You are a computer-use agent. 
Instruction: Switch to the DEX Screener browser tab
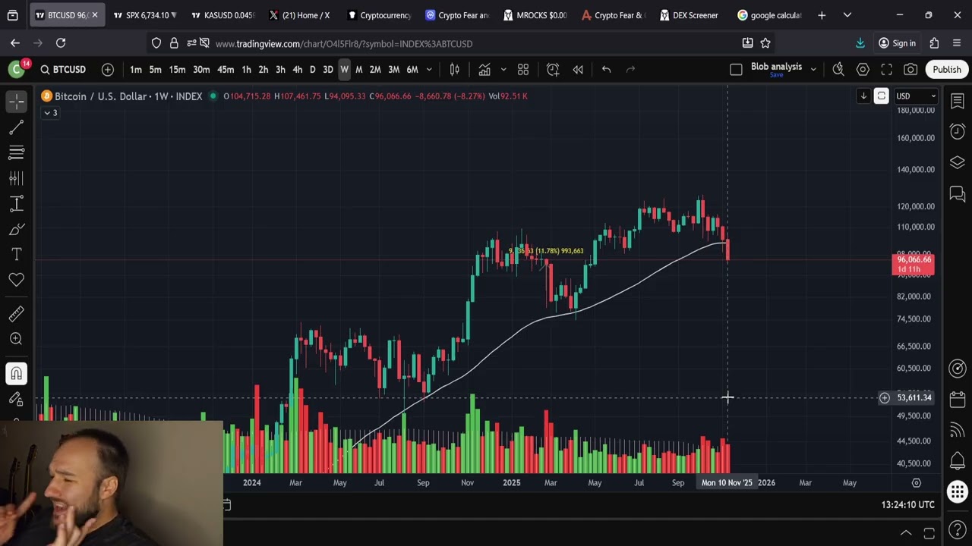click(x=690, y=15)
